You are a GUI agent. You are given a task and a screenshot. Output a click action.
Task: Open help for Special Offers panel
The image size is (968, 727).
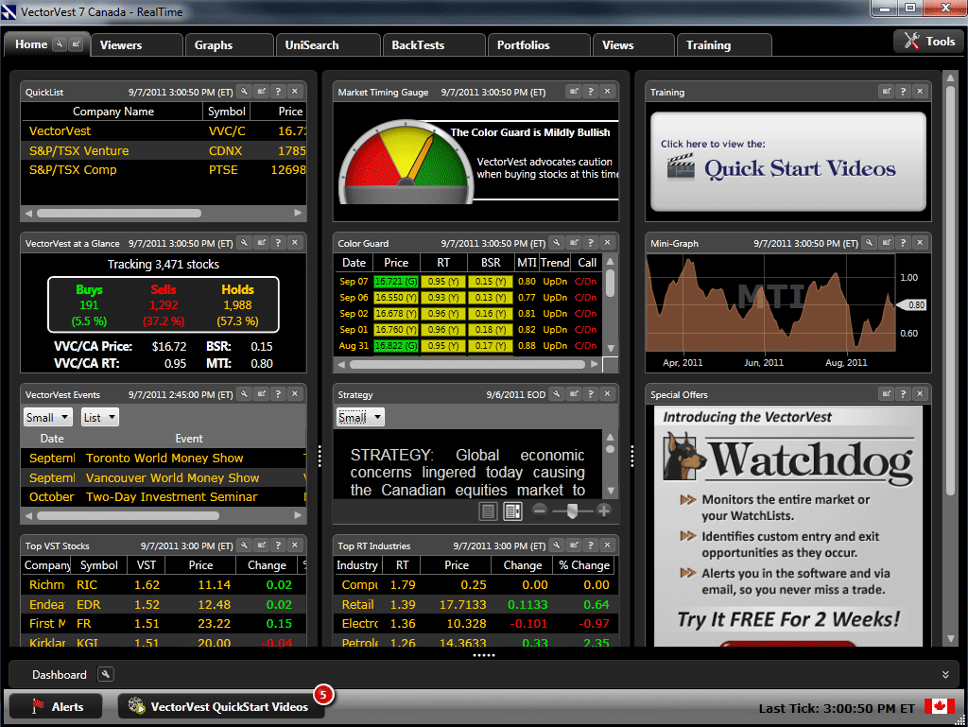pyautogui.click(x=903, y=393)
